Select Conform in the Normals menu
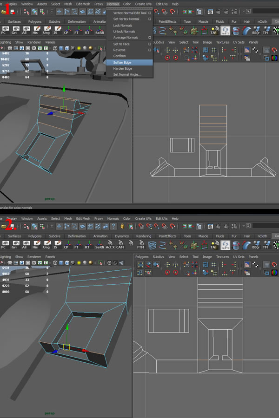This screenshot has width=279, height=418. (x=129, y=56)
